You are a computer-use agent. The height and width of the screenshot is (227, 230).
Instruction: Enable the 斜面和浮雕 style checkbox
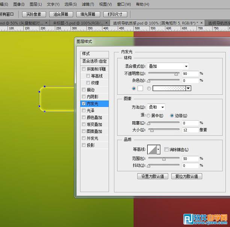pyautogui.click(x=83, y=69)
